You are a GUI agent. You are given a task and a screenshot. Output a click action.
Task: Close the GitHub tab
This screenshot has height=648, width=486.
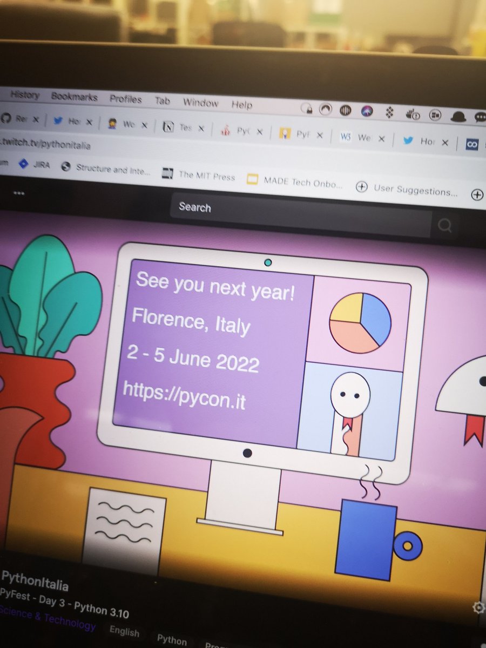click(x=35, y=119)
